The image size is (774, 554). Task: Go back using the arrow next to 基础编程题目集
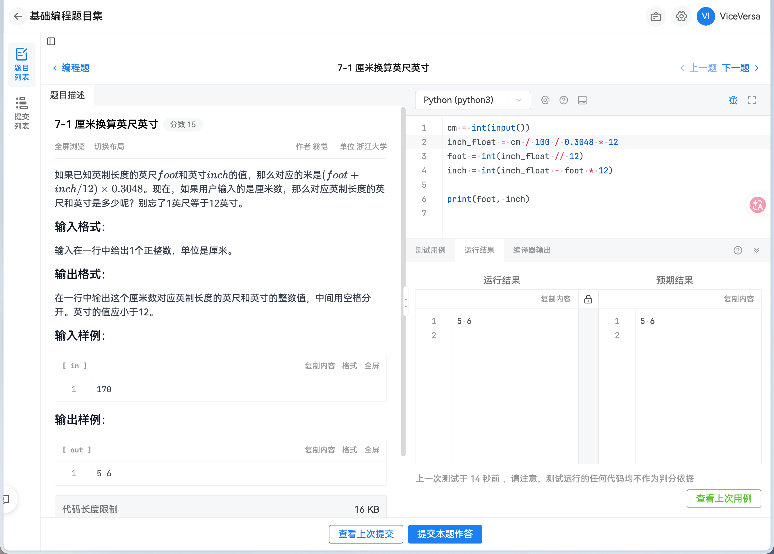18,16
